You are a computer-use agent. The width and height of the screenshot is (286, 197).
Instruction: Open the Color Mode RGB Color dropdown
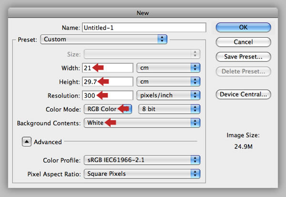(x=108, y=109)
